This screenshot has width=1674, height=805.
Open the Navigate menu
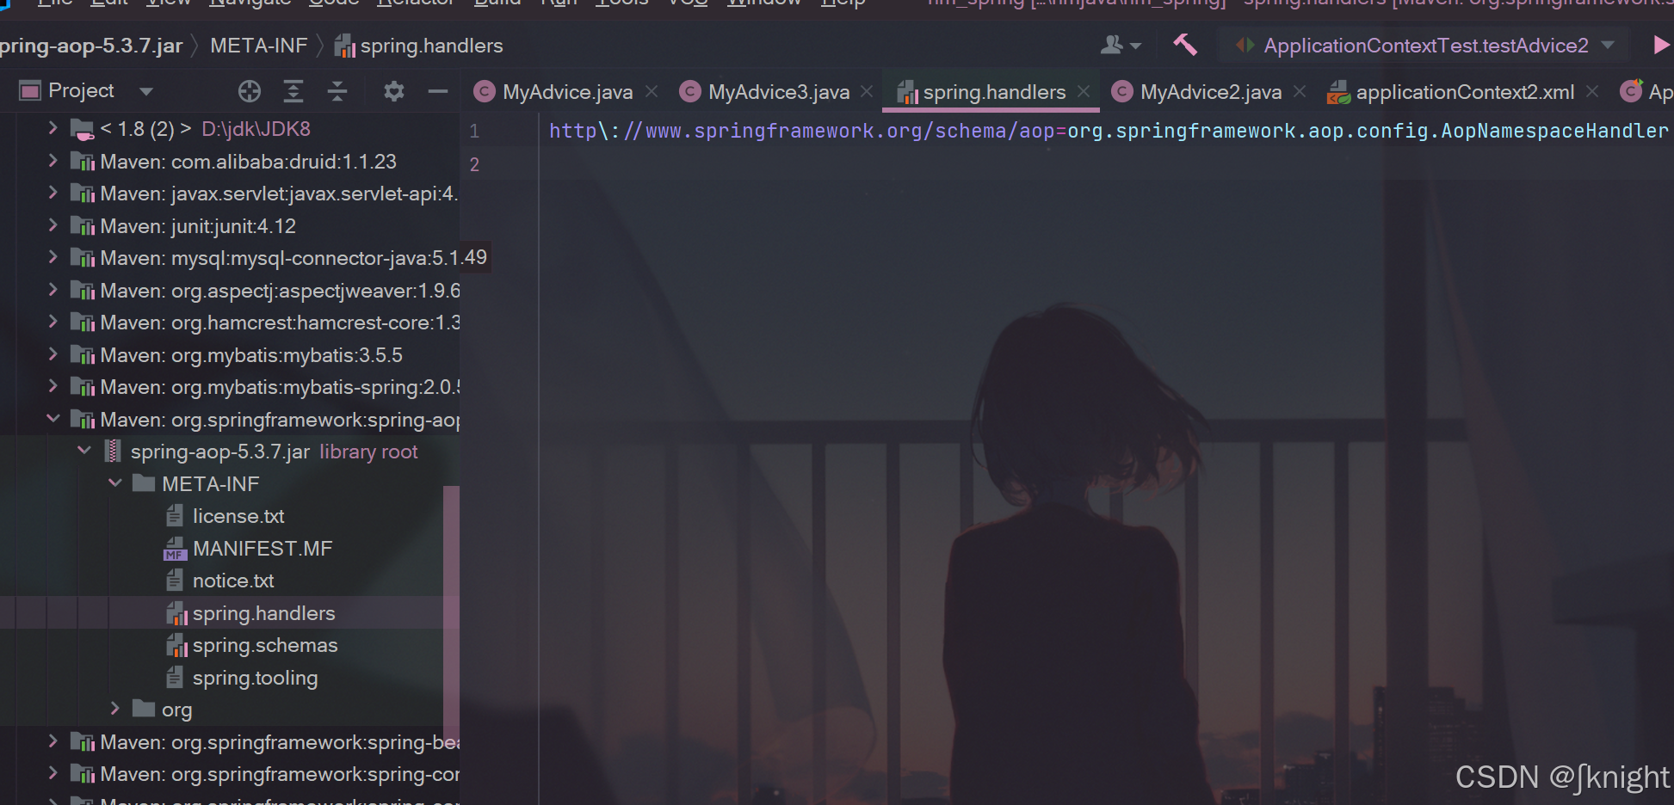(250, 4)
